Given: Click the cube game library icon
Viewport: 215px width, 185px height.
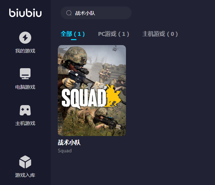Looking at the screenshot, I should (x=25, y=162).
